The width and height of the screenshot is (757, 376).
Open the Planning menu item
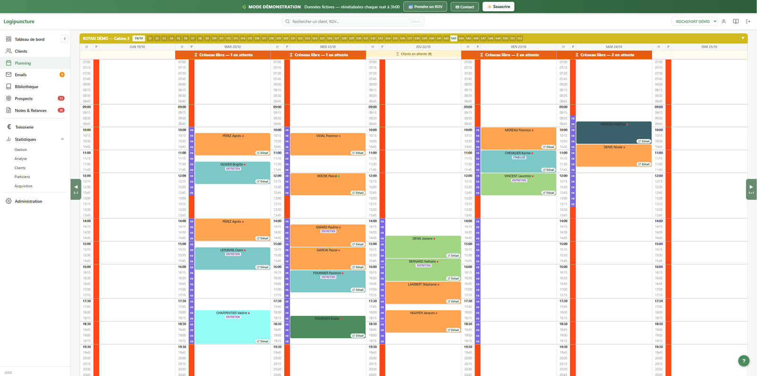coord(35,63)
